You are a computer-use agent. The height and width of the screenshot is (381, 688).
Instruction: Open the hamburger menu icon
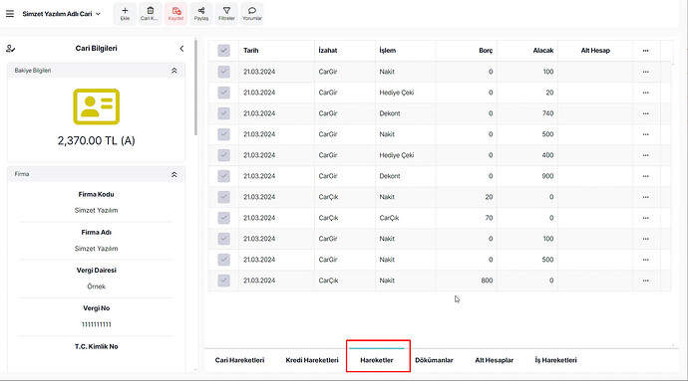[10, 14]
